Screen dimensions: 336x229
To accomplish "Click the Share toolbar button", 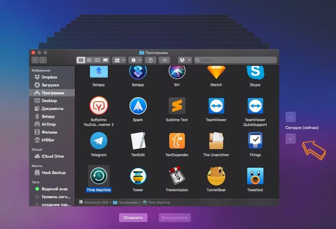I will coord(151,60).
